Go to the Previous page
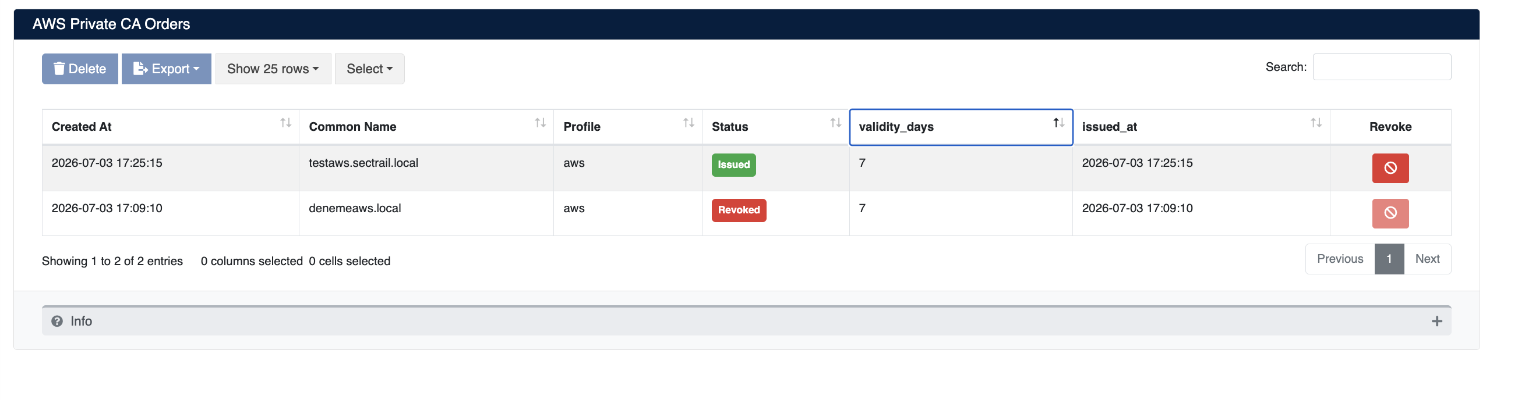Image resolution: width=1518 pixels, height=400 pixels. coord(1340,259)
